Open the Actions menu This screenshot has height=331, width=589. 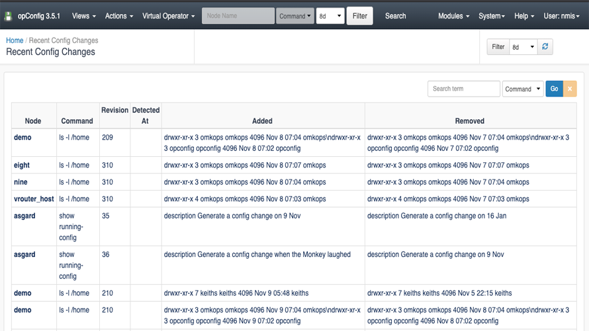(x=119, y=16)
